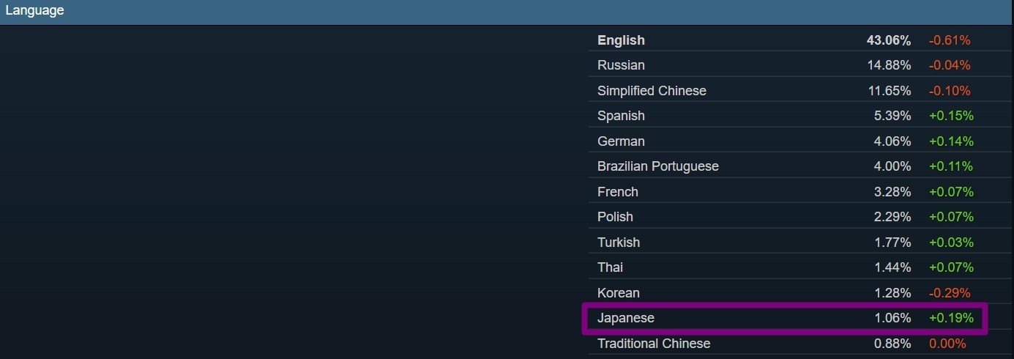
Task: Click Traditional Chinese's 0.00% change value
Action: [x=947, y=344]
